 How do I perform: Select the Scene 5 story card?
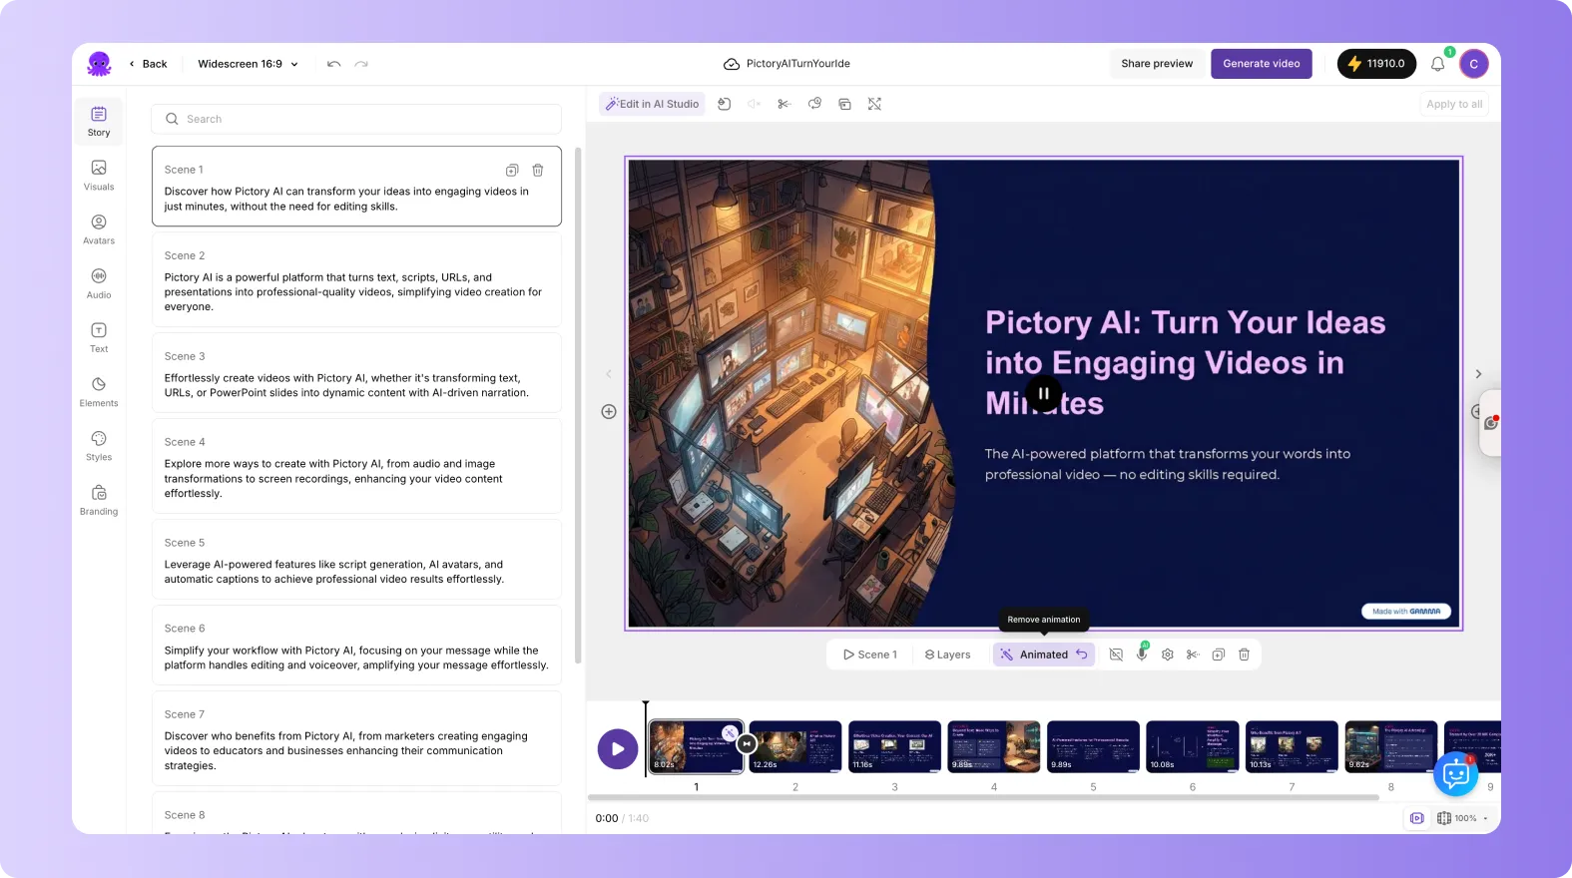point(356,560)
